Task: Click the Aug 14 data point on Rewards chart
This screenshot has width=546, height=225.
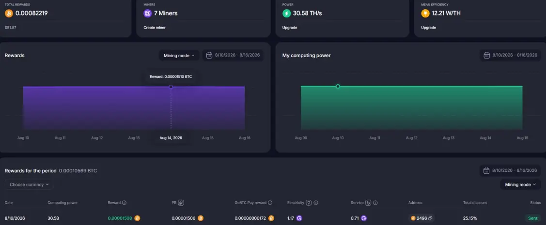Action: click(171, 87)
